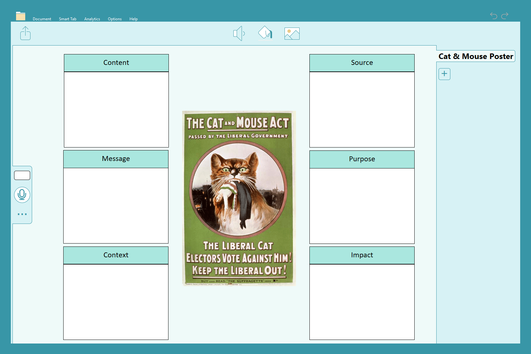531x354 pixels.
Task: Click the rounded rectangle shape tool
Action: click(22, 175)
